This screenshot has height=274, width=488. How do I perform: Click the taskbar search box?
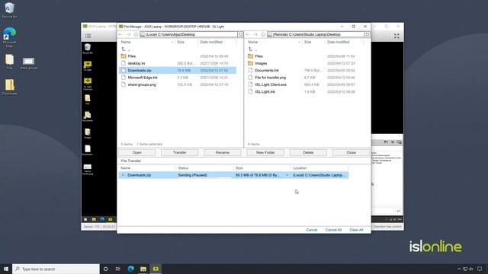pos(56,269)
